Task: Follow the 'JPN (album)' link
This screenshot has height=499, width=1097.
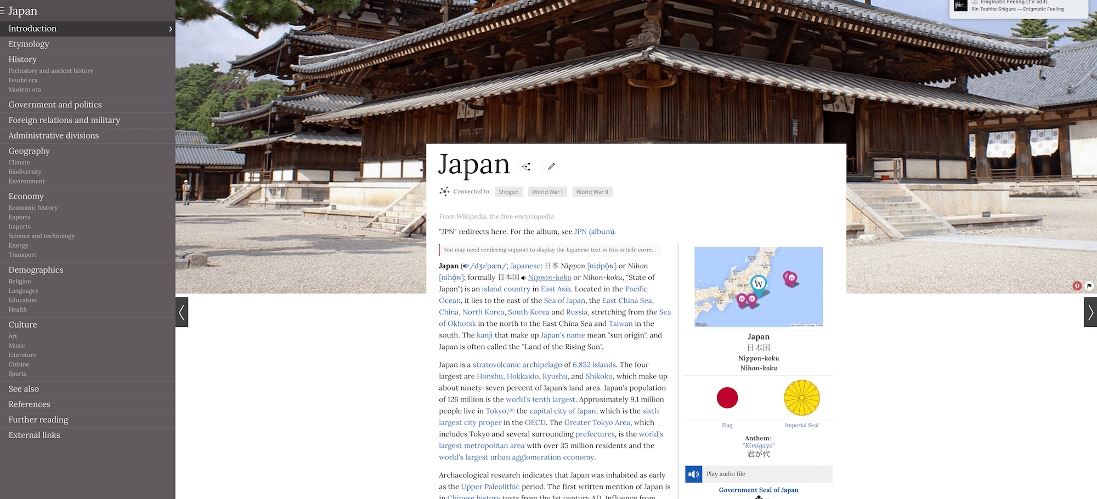Action: (593, 231)
